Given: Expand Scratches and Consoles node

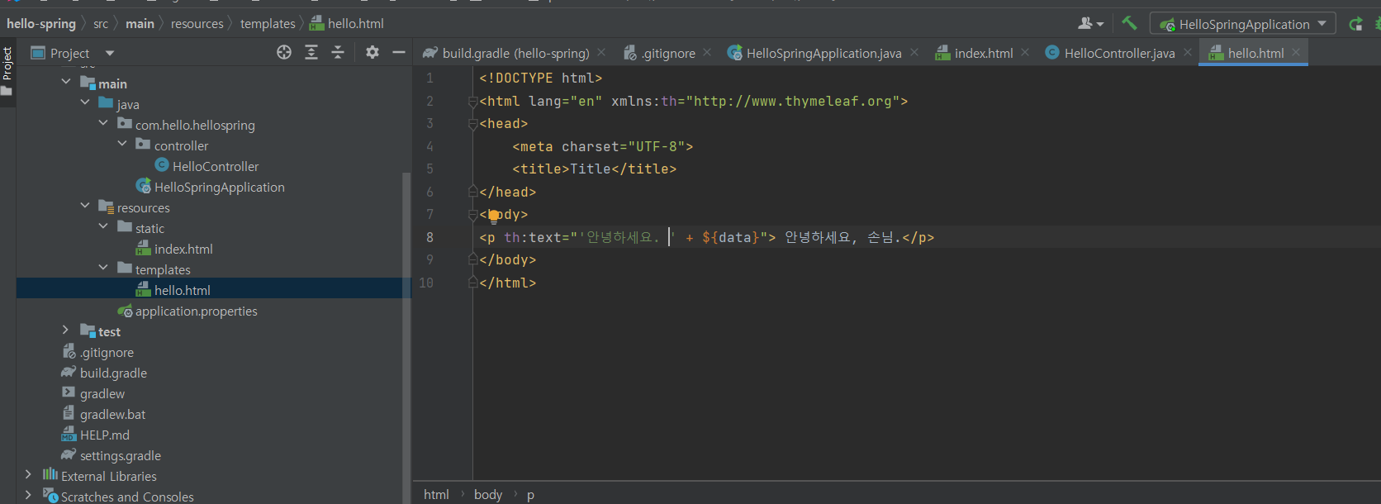Looking at the screenshot, I should click(28, 495).
